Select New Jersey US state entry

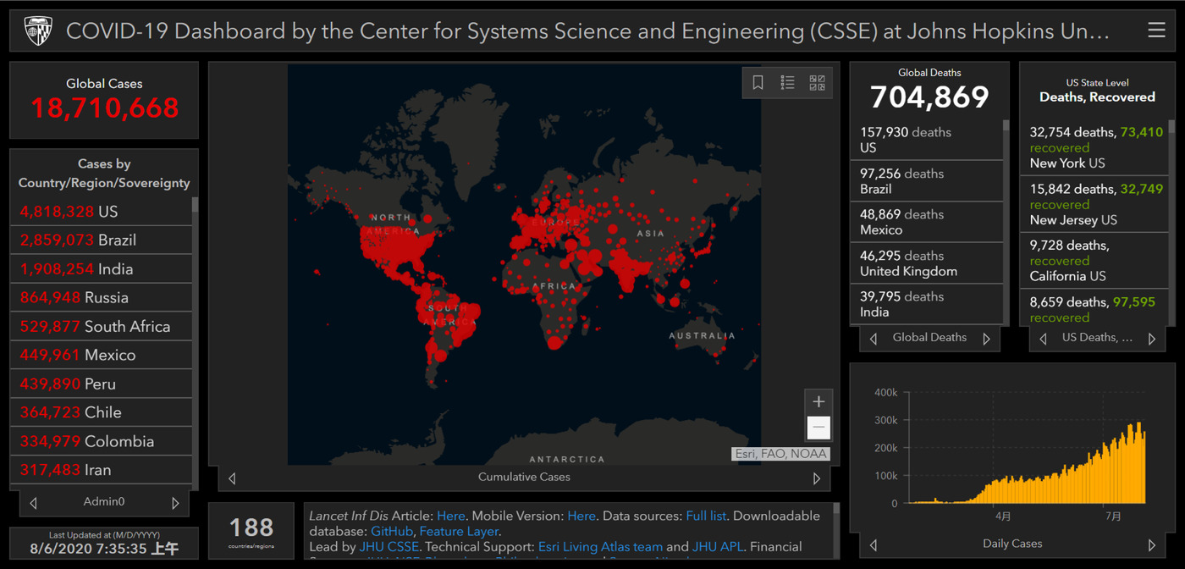1094,204
